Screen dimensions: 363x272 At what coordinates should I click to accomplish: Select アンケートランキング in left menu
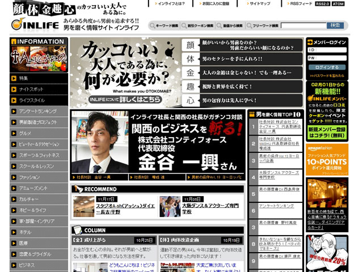pyautogui.click(x=39, y=111)
